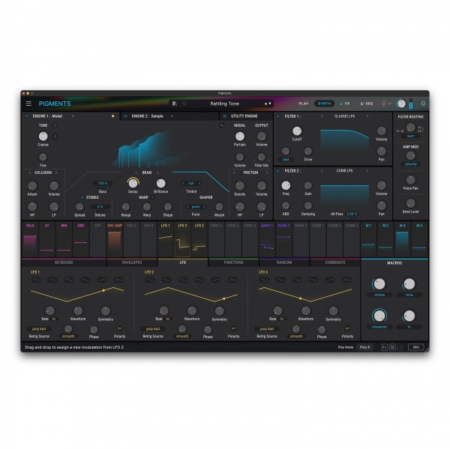Select the square waveform icon in LFO 2
The width and height of the screenshot is (450, 450).
183,280
